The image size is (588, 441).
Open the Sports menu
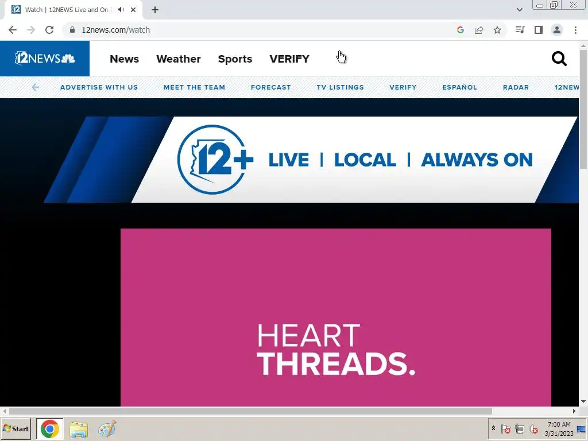click(x=235, y=59)
